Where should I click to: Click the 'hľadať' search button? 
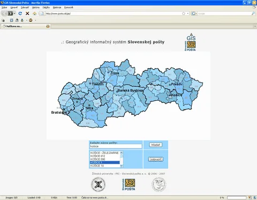tap(156, 145)
